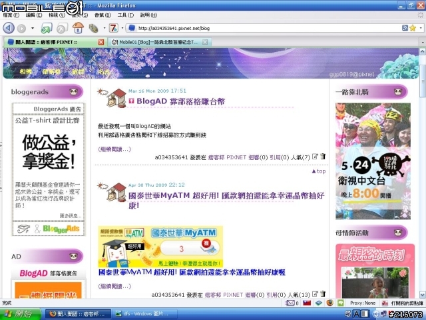Viewport: 426px width, 320px height.
Task: Open the 檔案(F) menu
Action: [11, 15]
